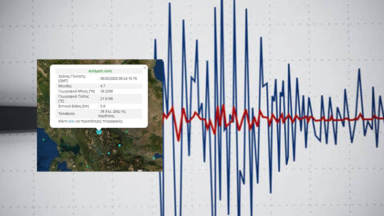Select the magnitude value 4.7

pos(103,86)
